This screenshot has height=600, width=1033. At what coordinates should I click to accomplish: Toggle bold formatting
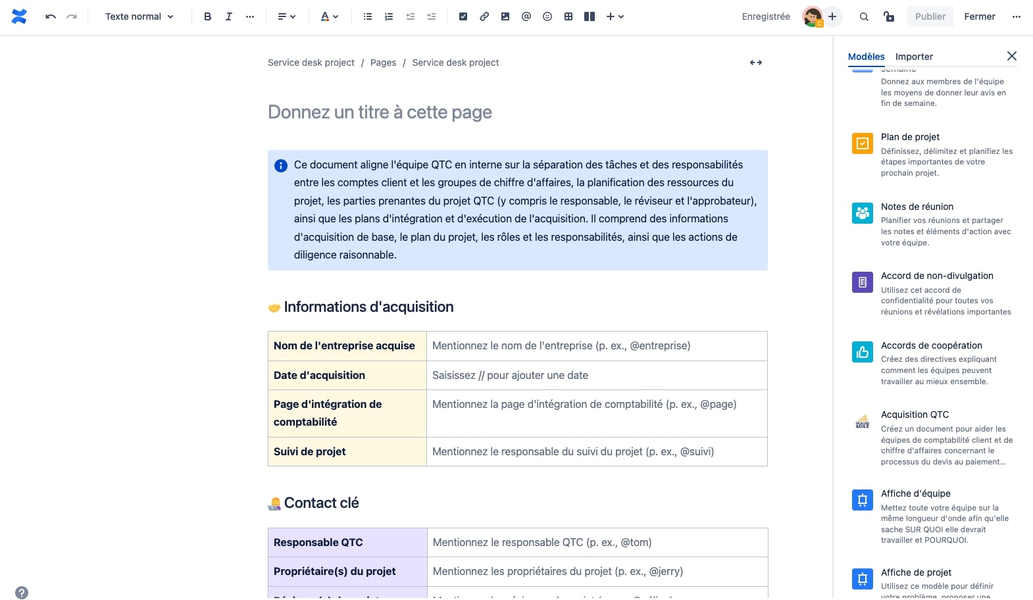coord(208,16)
